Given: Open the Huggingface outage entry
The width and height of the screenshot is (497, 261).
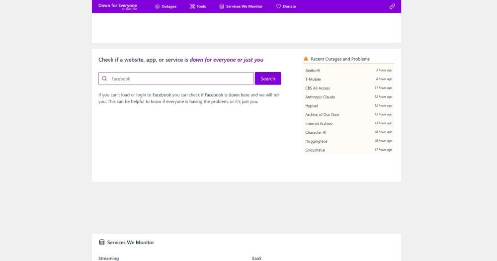Looking at the screenshot, I should [x=316, y=142].
